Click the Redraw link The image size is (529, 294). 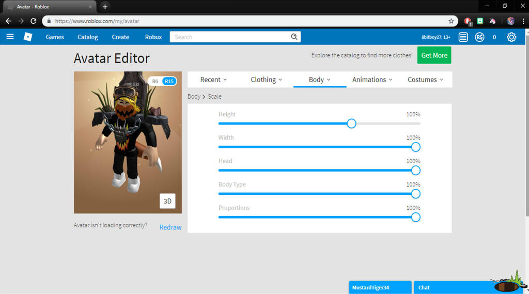click(170, 227)
